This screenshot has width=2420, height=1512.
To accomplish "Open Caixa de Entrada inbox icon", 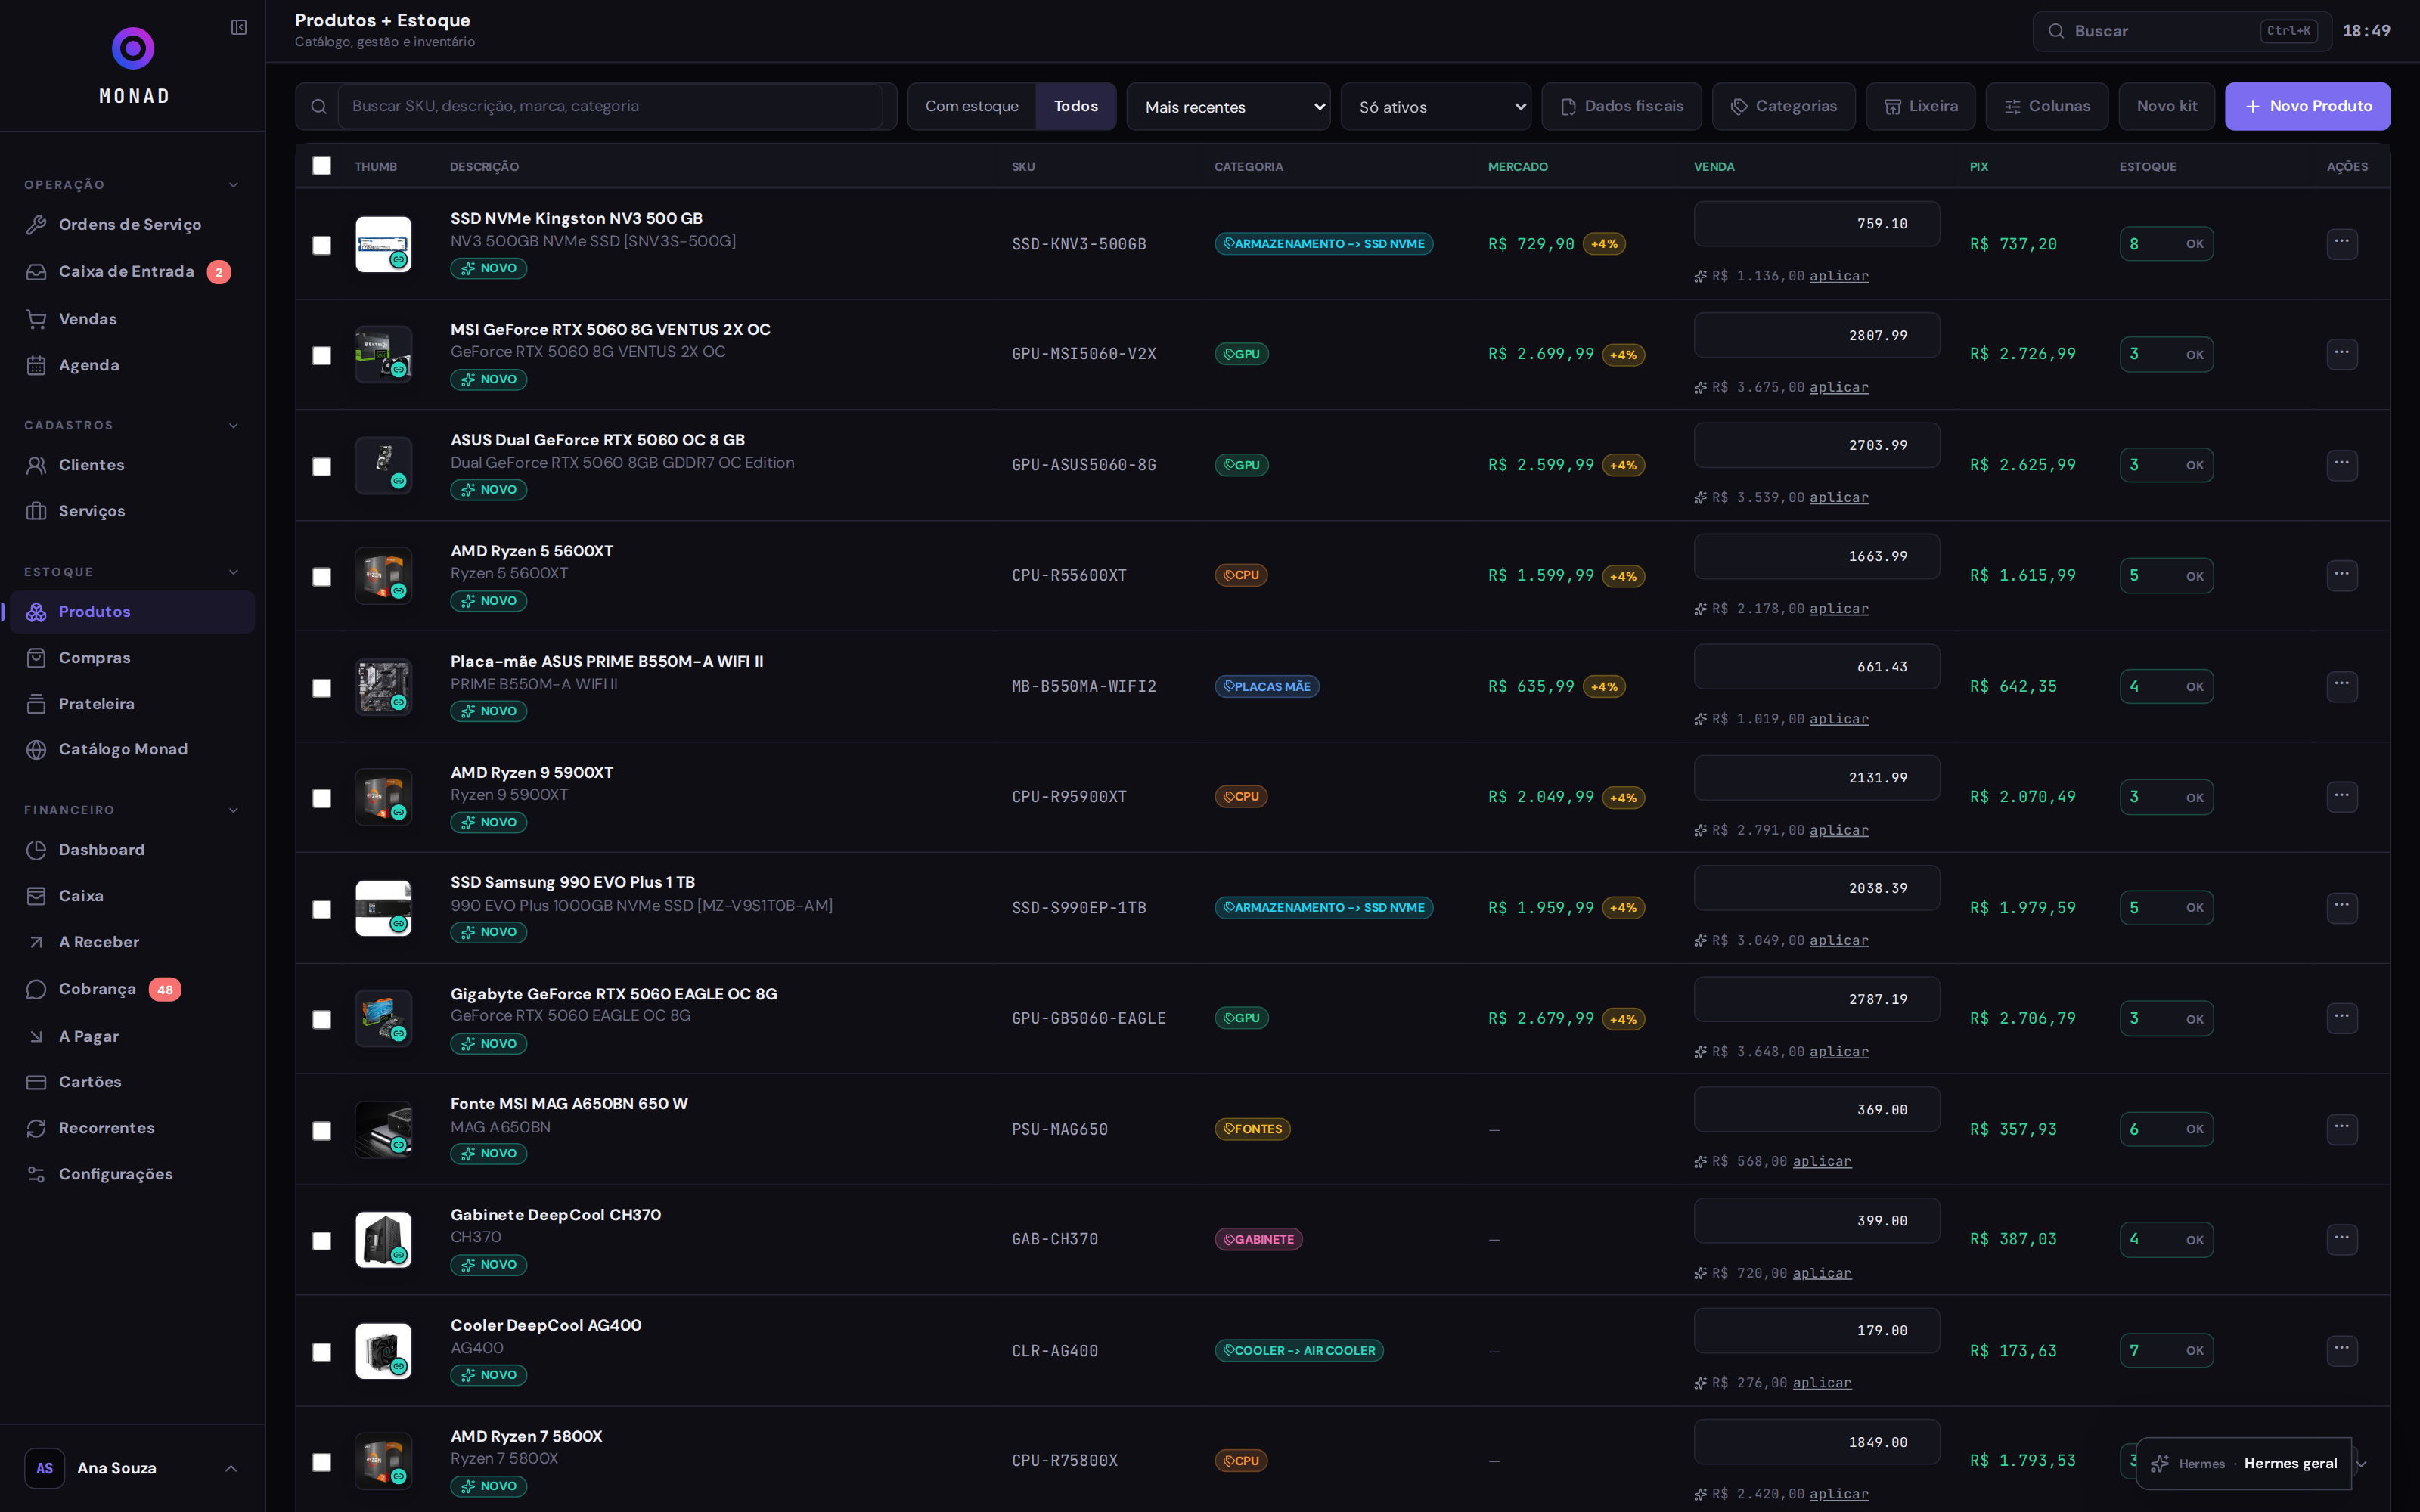I will [37, 271].
